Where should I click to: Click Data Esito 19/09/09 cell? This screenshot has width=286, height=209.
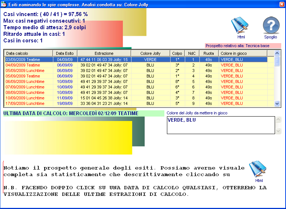click(65, 103)
